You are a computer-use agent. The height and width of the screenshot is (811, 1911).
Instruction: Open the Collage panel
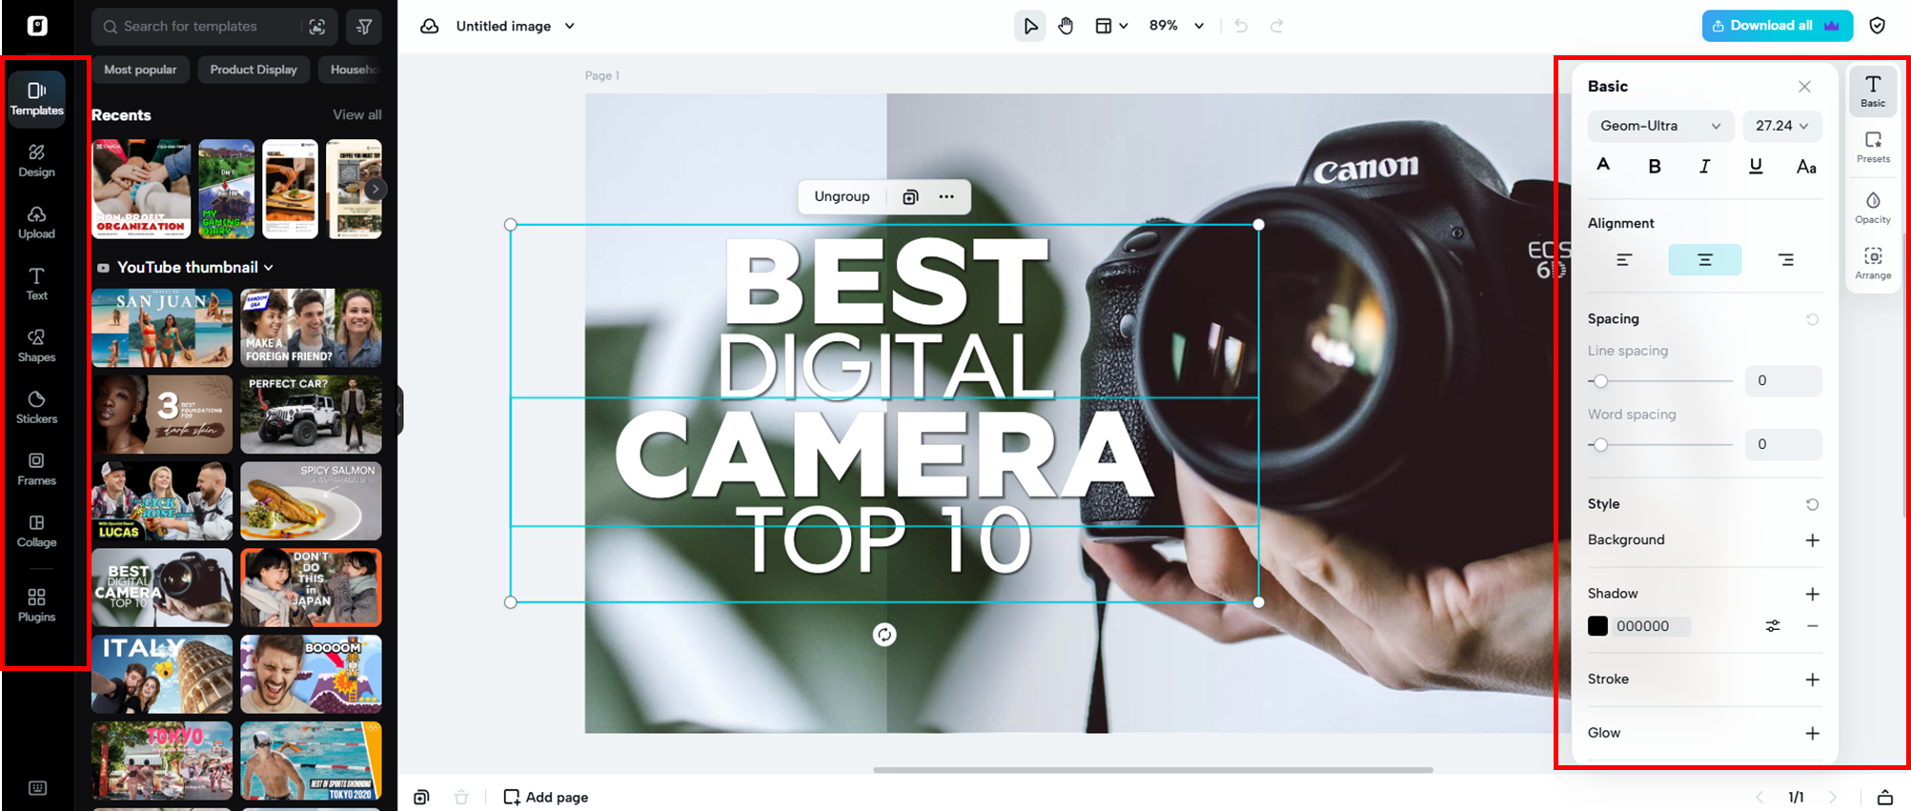point(36,531)
